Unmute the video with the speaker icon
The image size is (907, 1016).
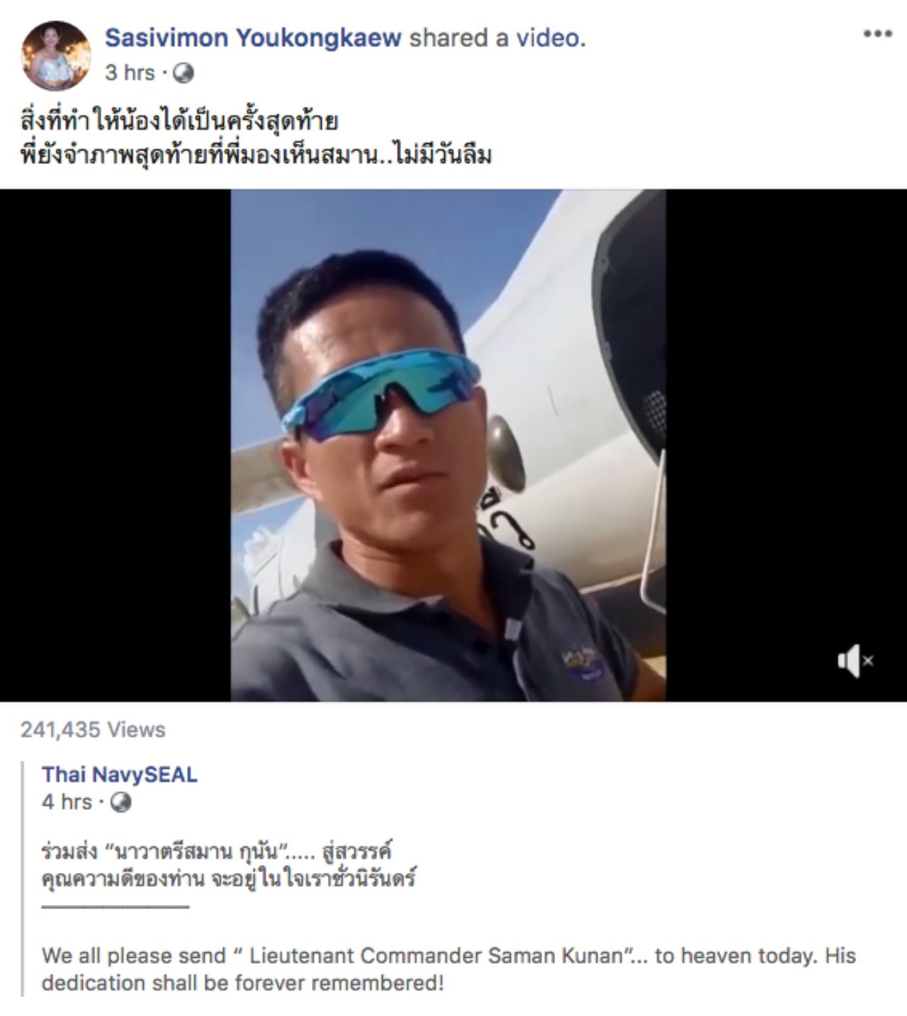click(x=855, y=661)
